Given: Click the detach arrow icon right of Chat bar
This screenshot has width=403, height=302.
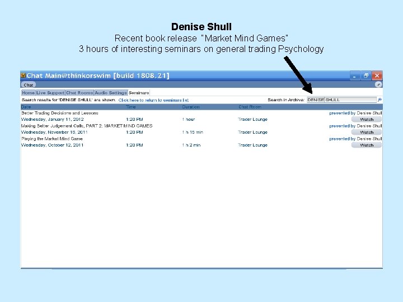Looking at the screenshot, I should click(378, 84).
